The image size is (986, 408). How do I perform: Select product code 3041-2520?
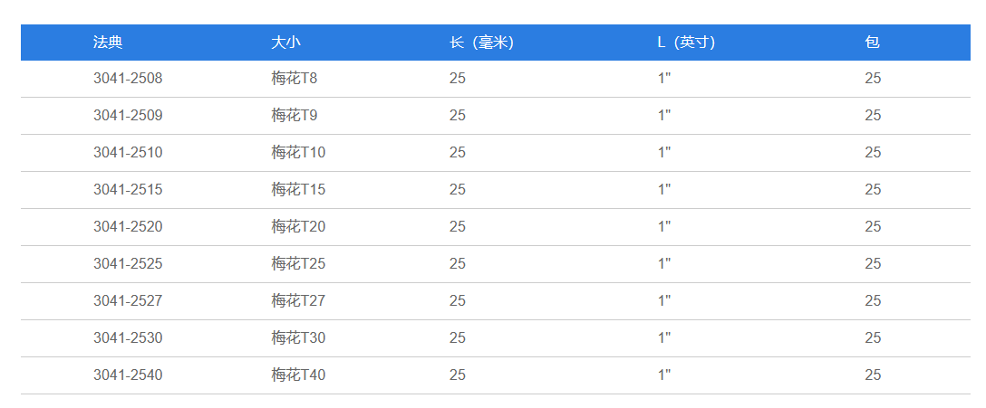(128, 227)
